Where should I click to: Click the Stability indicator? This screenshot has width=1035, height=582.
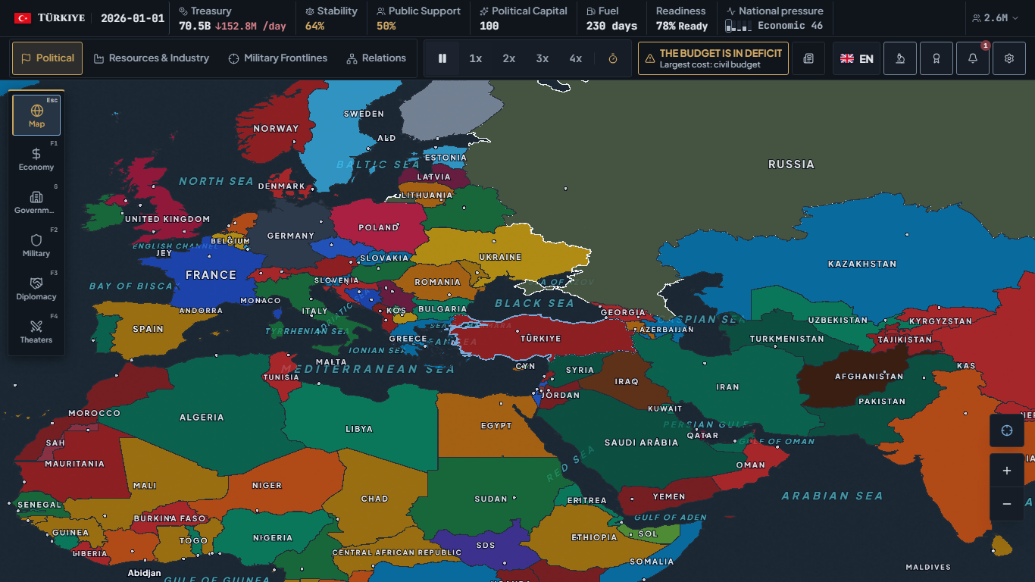[331, 18]
